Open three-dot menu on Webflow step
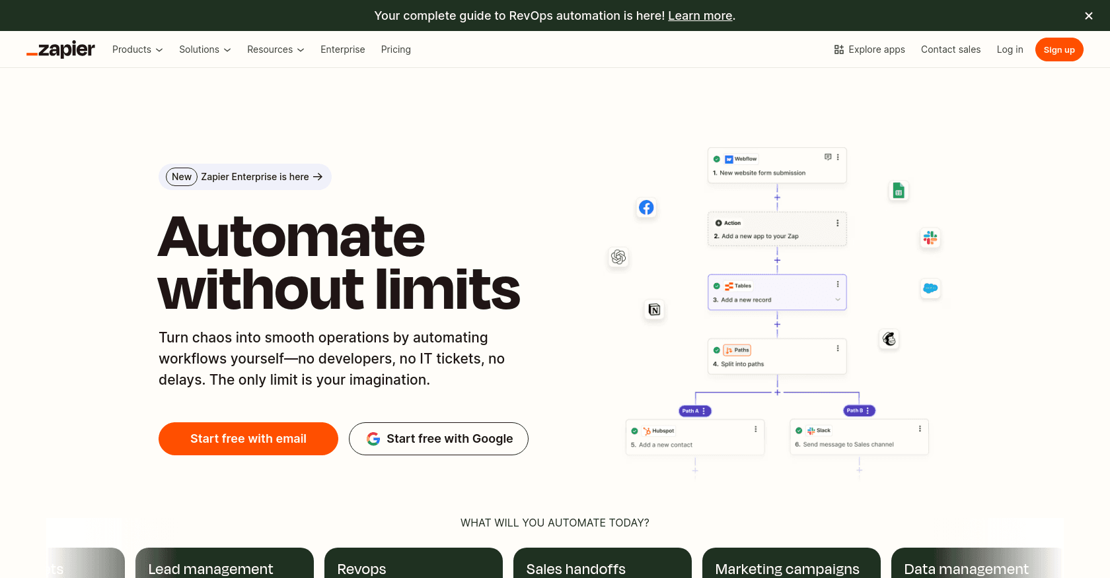The image size is (1110, 578). click(838, 157)
